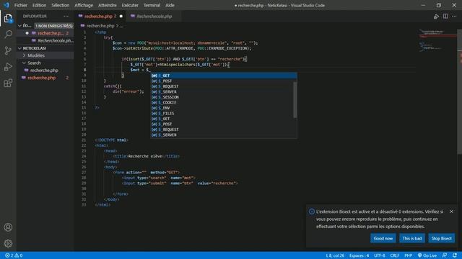Open the Accounts menu icon
462x259 pixels.
[x=8, y=227]
